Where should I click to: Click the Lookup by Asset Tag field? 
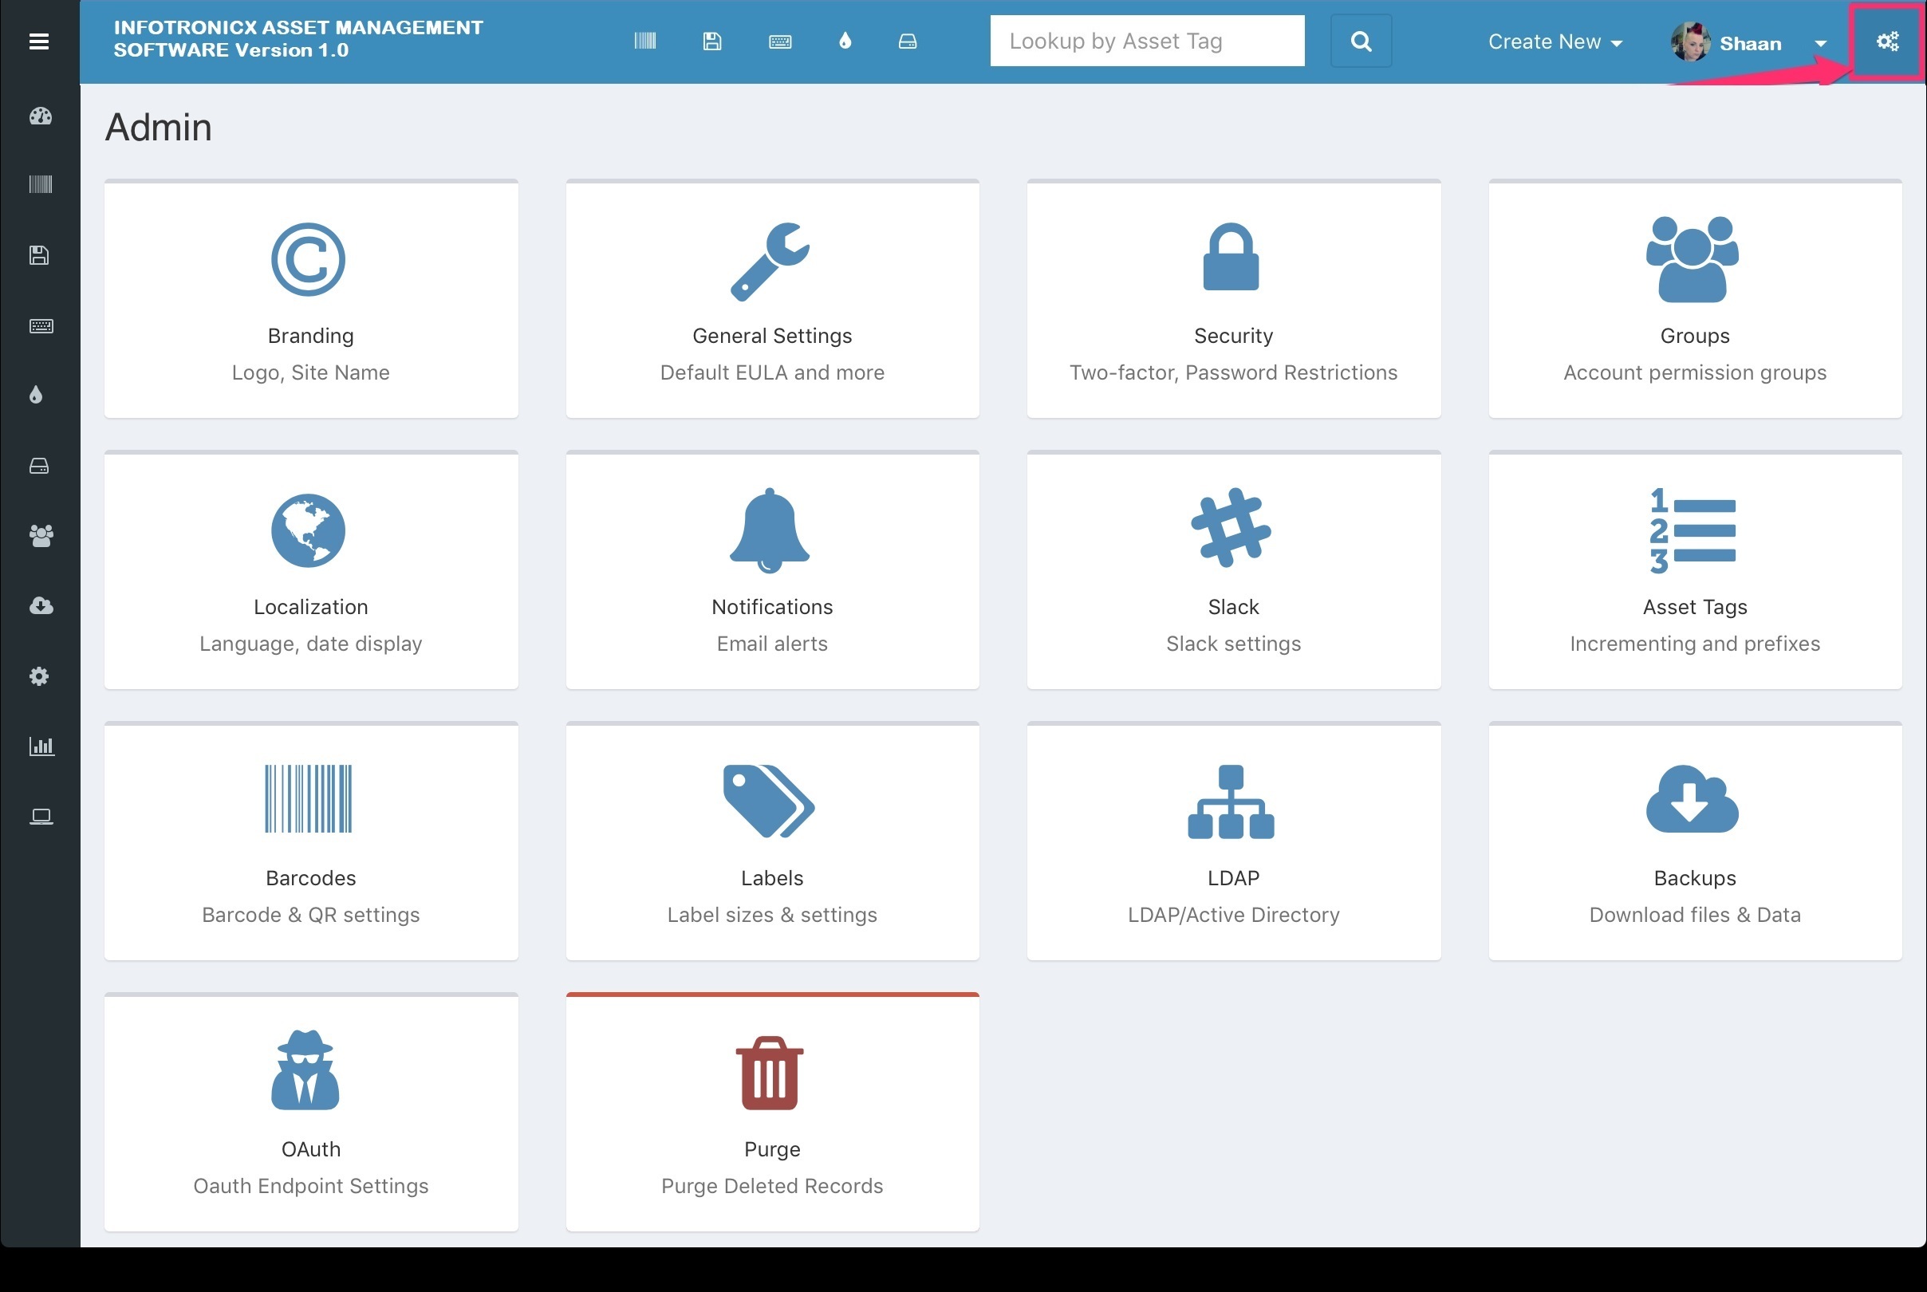1146,41
